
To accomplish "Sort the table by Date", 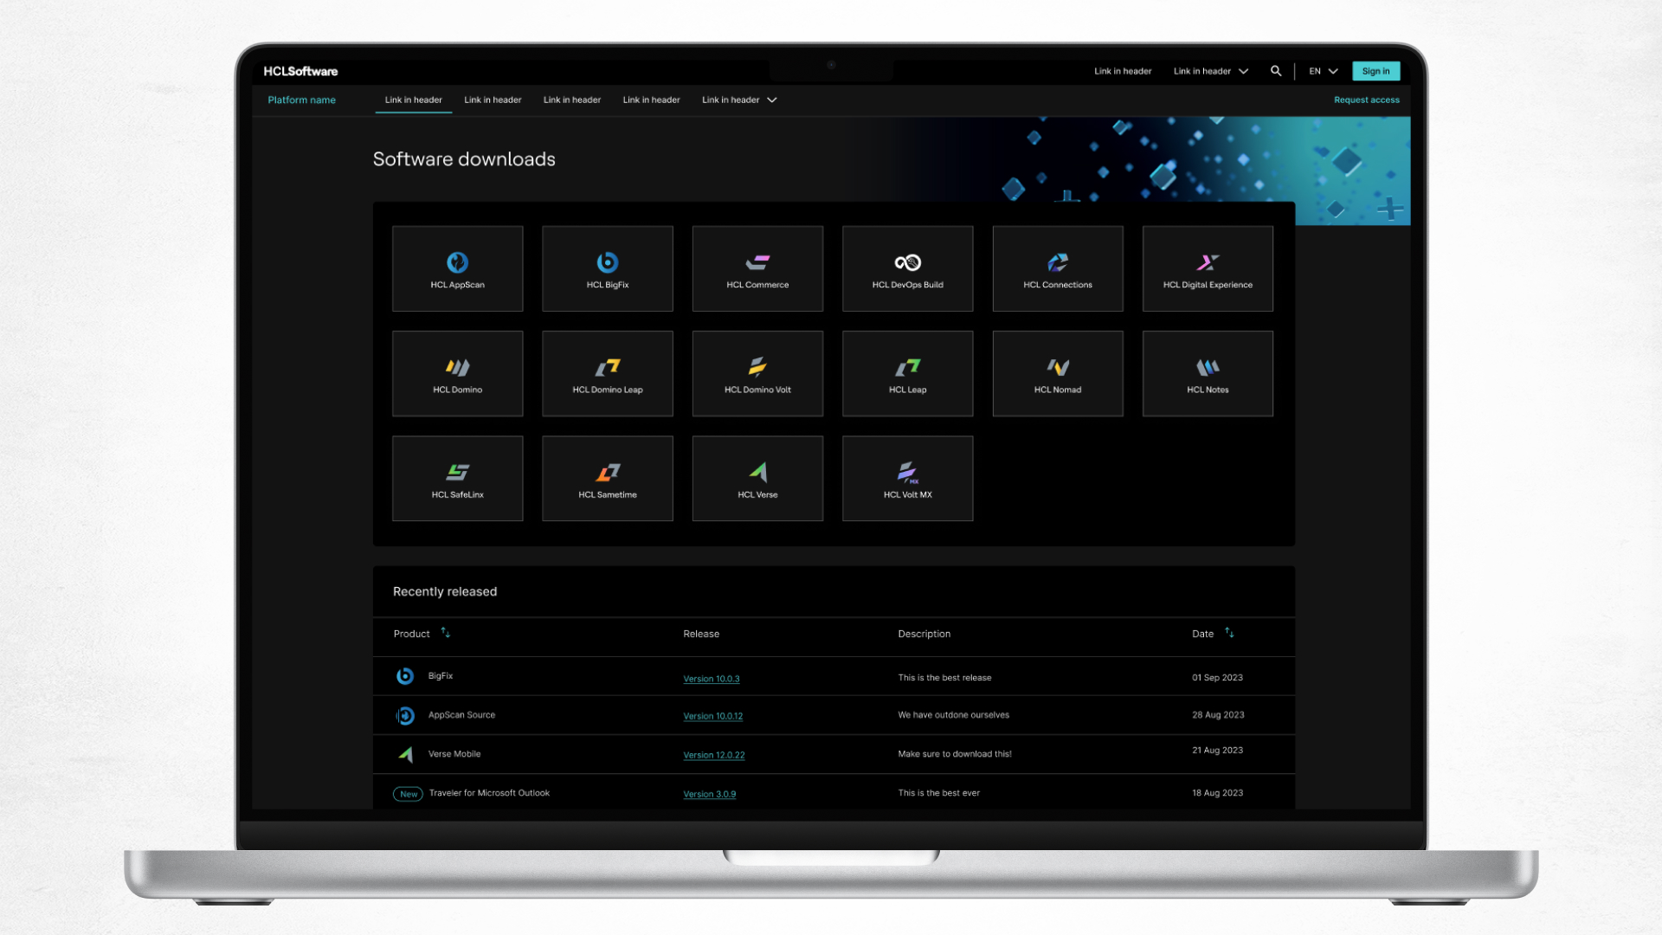I will [x=1229, y=633].
